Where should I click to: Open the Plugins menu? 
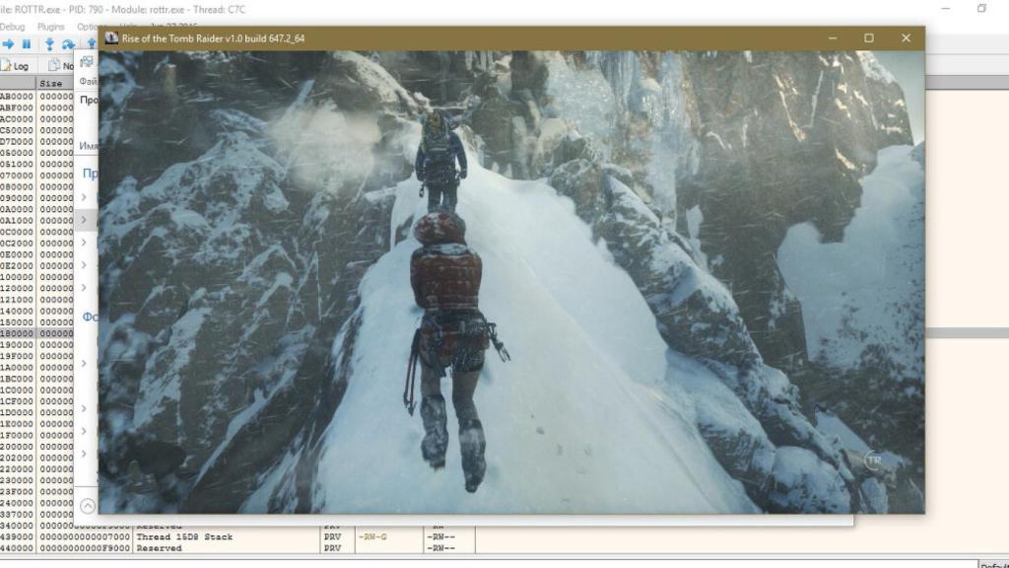pyautogui.click(x=50, y=27)
